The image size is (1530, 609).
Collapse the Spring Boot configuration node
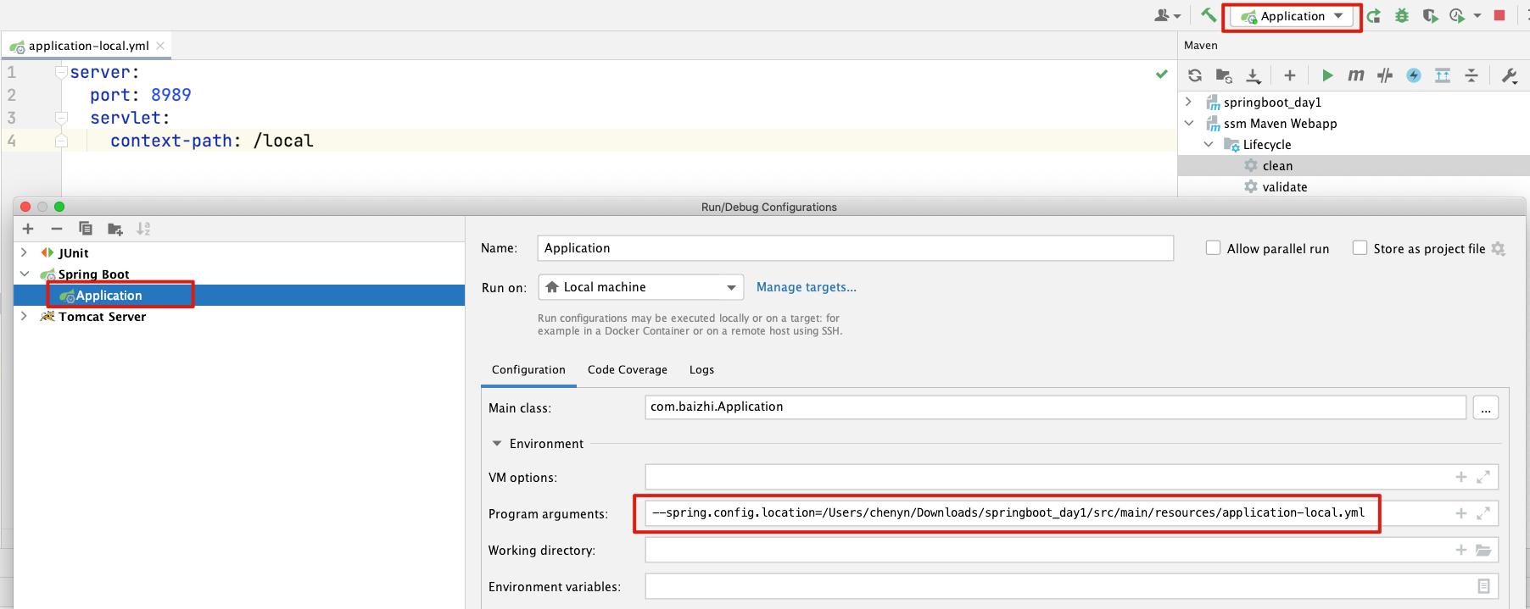click(x=24, y=274)
